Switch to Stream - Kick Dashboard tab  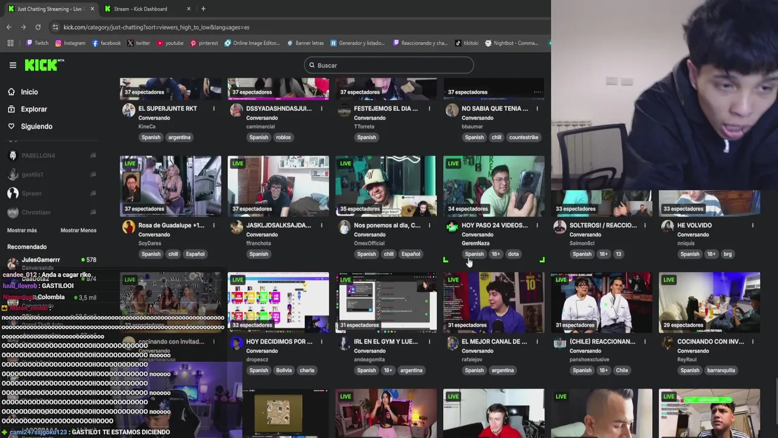146,9
